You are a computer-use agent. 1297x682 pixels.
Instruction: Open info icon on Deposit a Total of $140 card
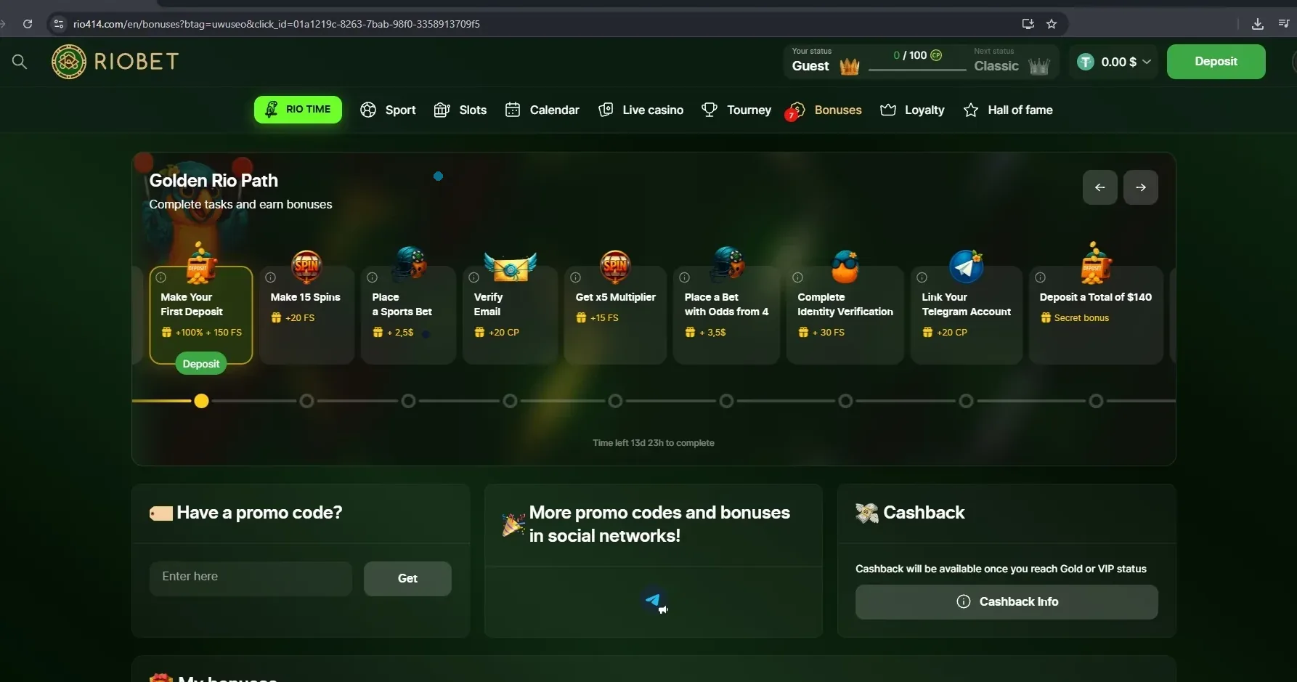1041,277
